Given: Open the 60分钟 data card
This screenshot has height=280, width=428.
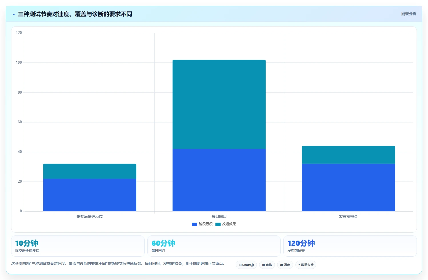Looking at the screenshot, I should coord(214,246).
